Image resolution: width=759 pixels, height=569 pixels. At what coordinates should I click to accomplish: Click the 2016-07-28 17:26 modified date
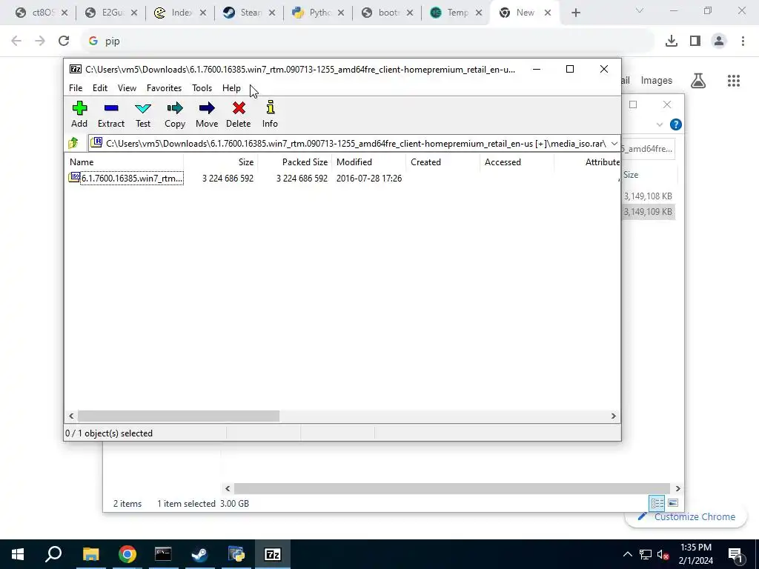click(x=369, y=178)
